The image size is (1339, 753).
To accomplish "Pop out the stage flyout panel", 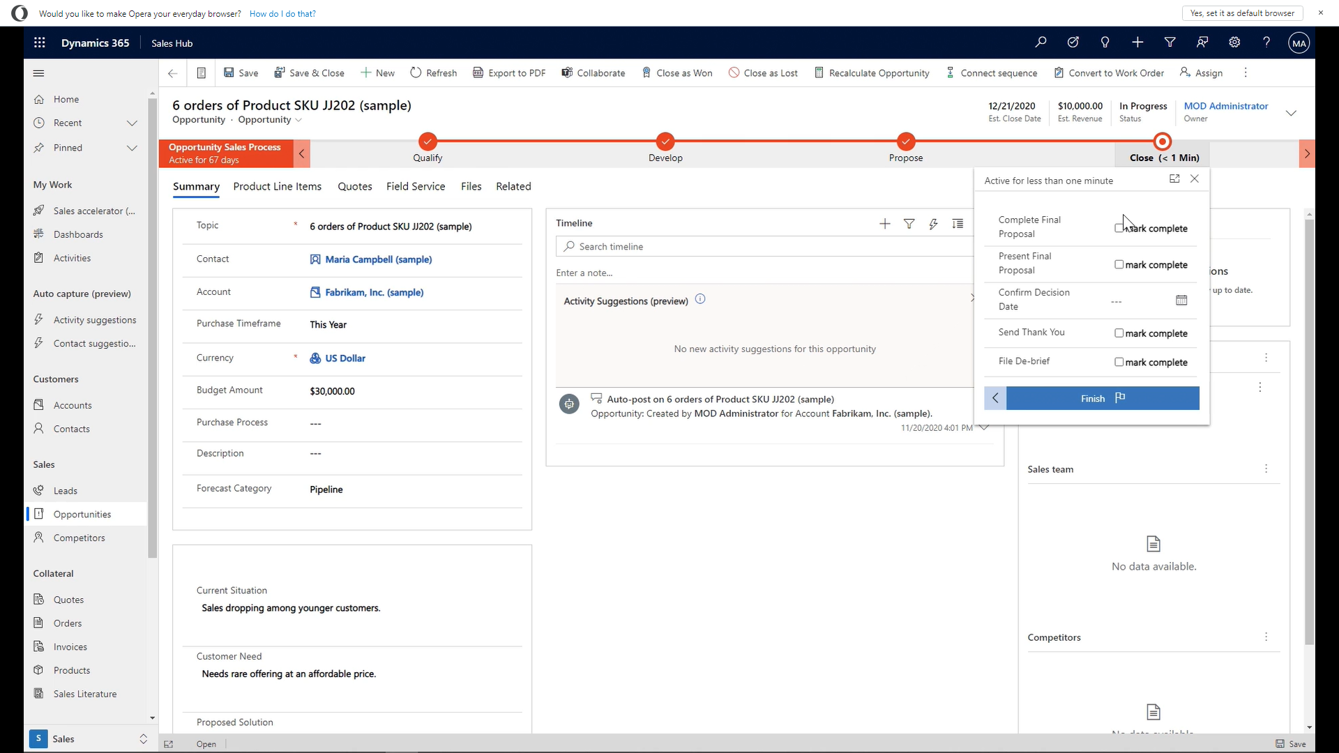I will [1174, 178].
